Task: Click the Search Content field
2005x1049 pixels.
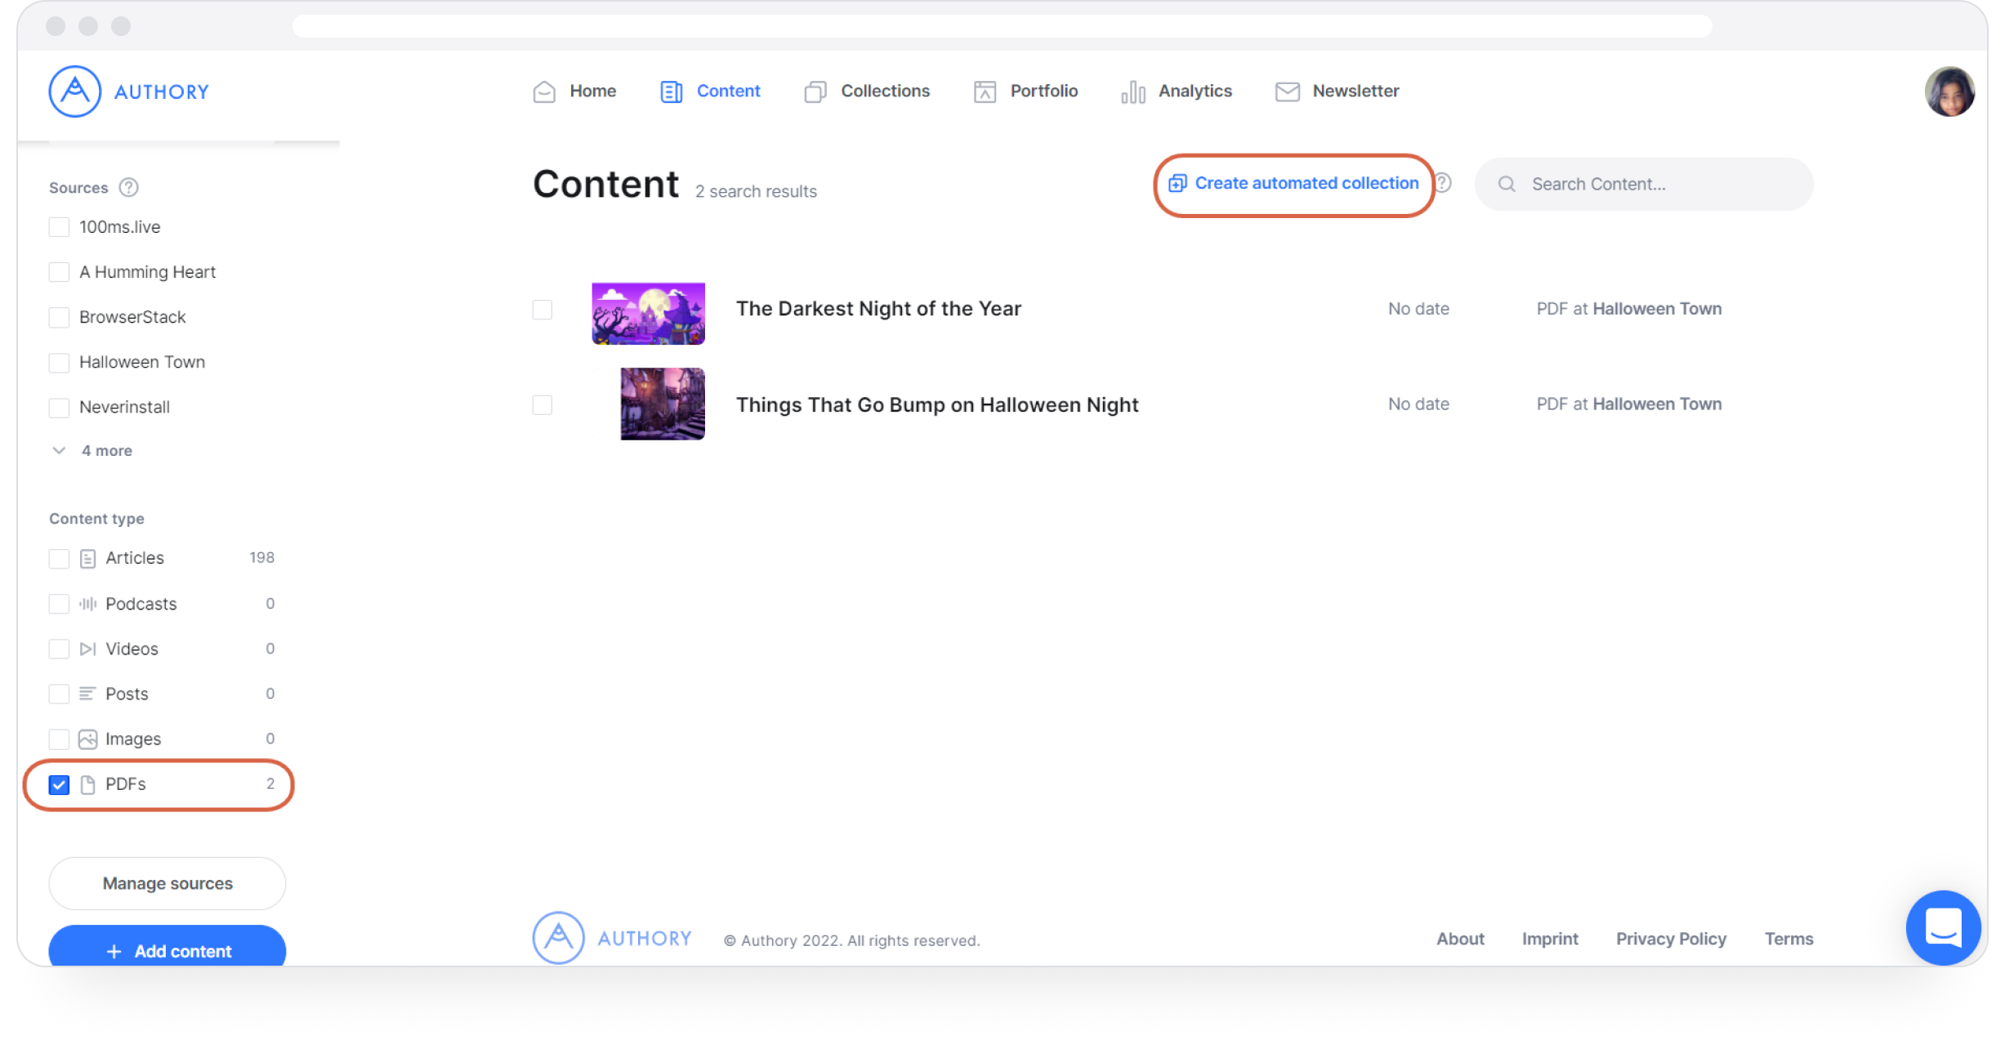Action: pyautogui.click(x=1644, y=185)
